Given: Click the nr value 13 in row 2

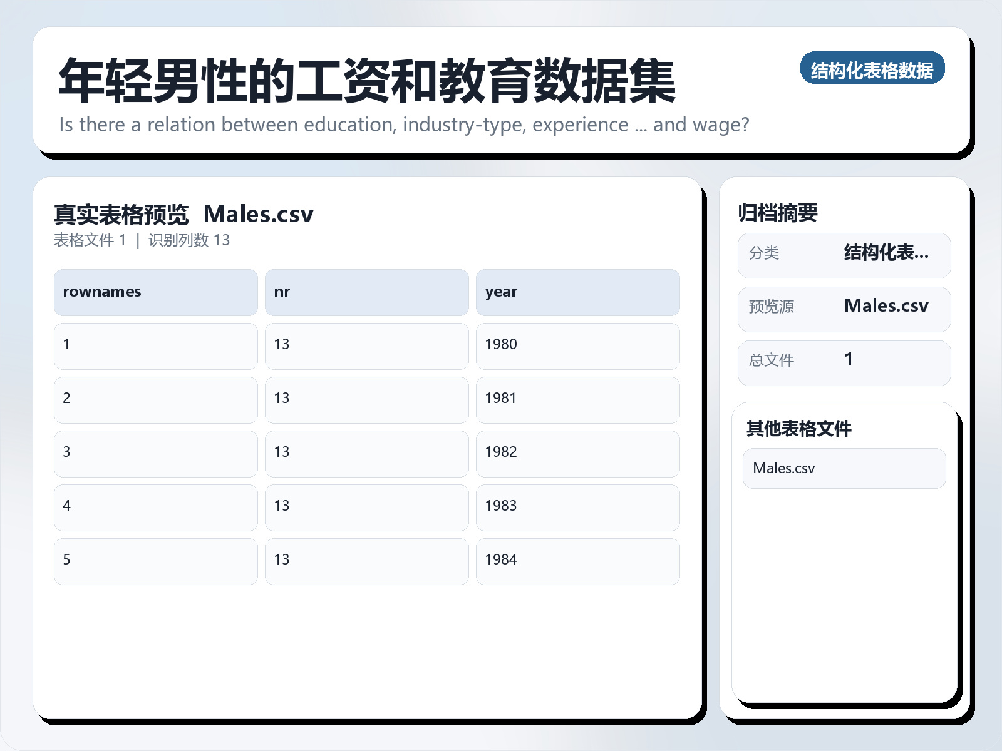Looking at the screenshot, I should point(367,400).
